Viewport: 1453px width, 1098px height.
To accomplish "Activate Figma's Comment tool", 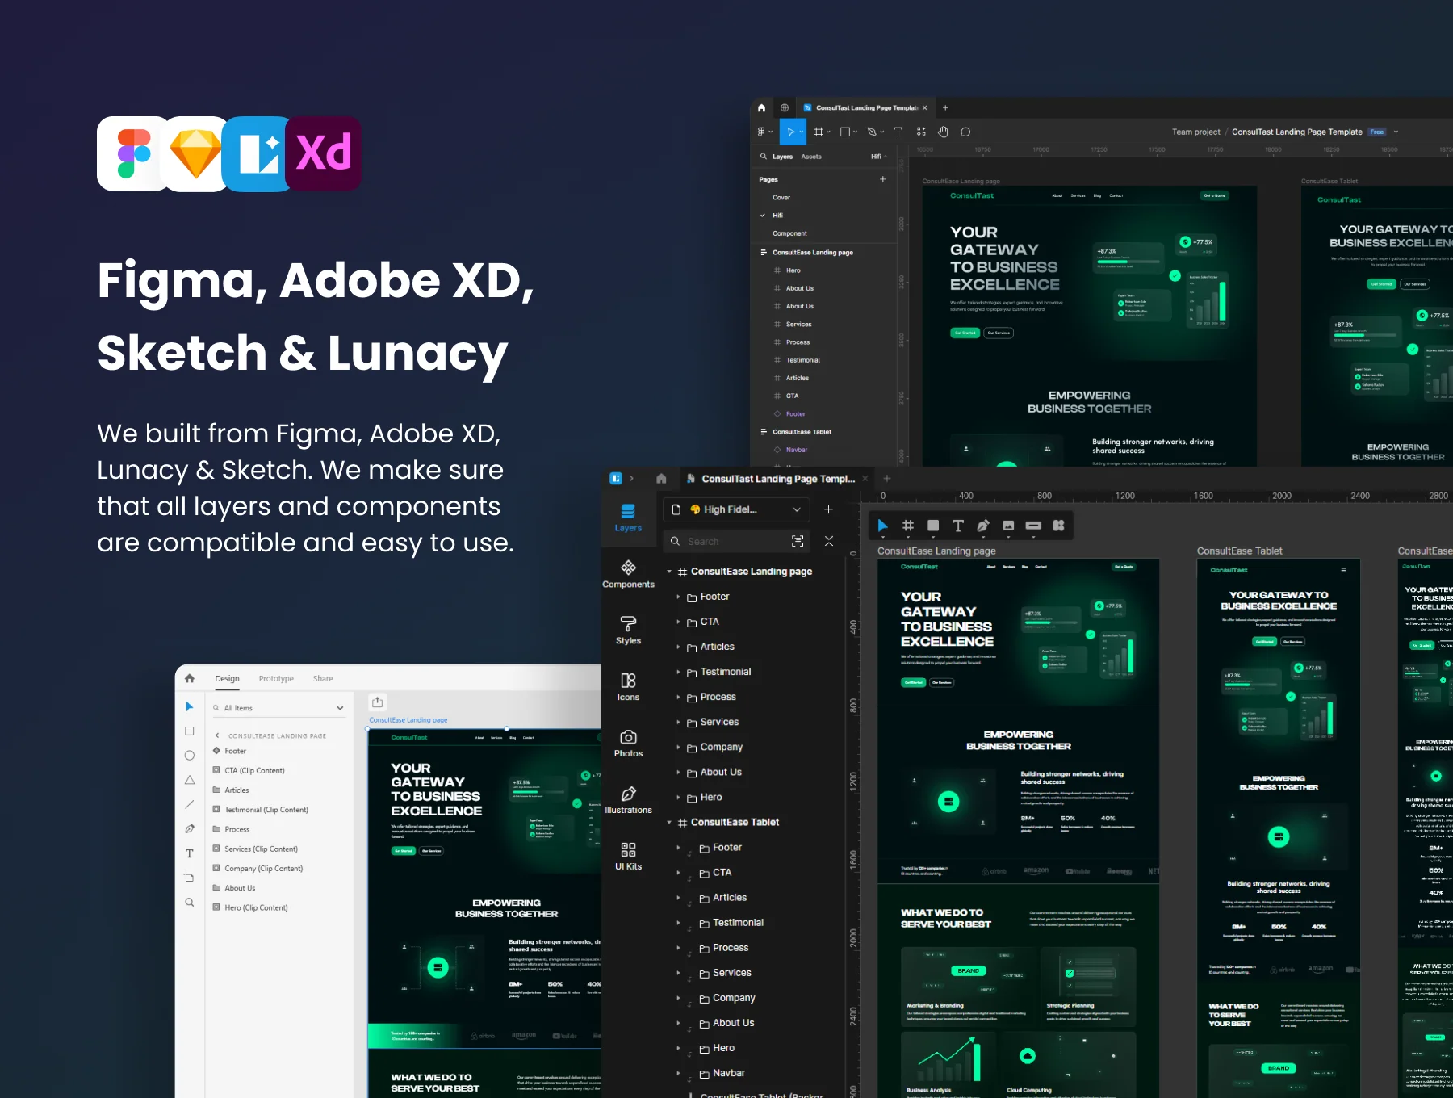I will click(x=965, y=132).
